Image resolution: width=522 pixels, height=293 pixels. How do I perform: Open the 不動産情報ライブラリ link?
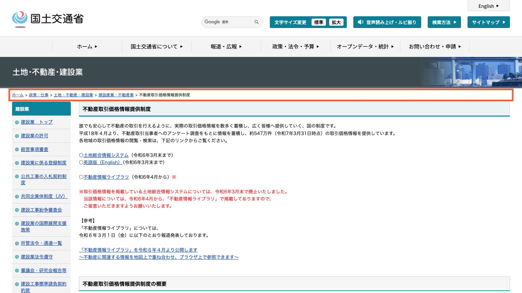(106, 177)
